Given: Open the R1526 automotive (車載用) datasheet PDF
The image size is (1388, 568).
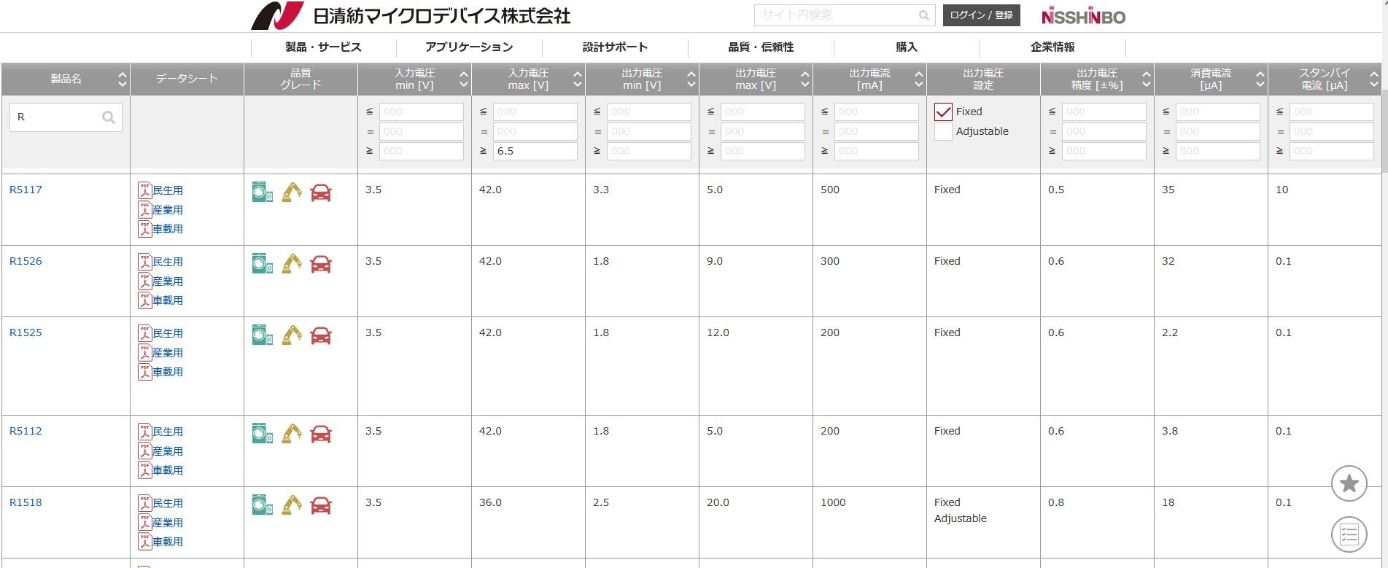Looking at the screenshot, I should coord(160,300).
